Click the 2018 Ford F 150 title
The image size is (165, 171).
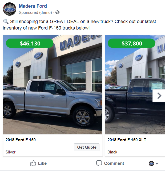coord(21,140)
